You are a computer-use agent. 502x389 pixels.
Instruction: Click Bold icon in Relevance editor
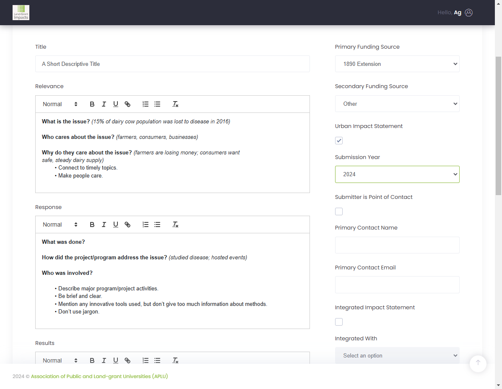point(92,104)
